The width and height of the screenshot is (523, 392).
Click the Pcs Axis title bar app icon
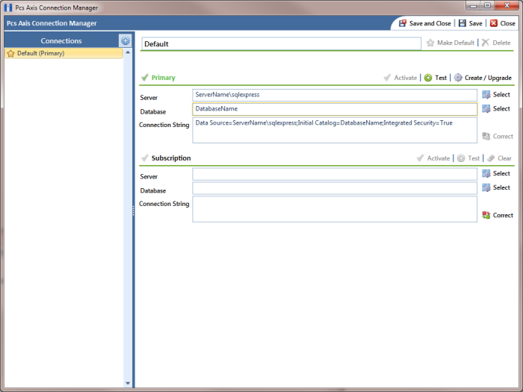(8, 7)
